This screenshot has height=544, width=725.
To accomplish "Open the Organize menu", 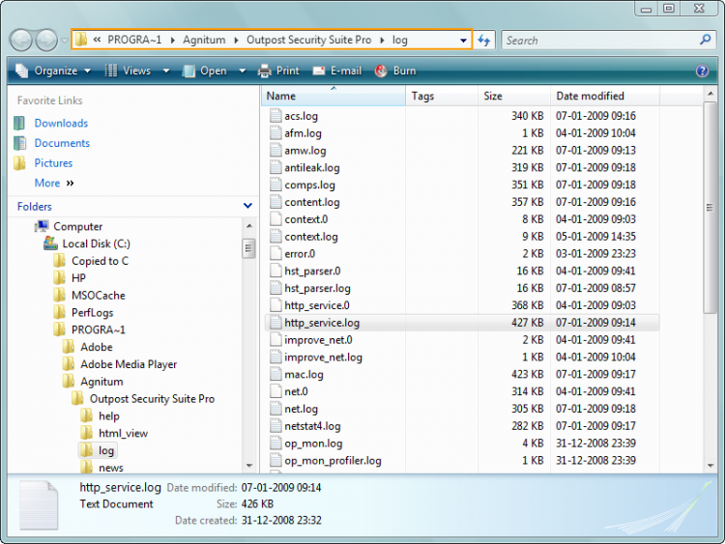I will pyautogui.click(x=53, y=71).
